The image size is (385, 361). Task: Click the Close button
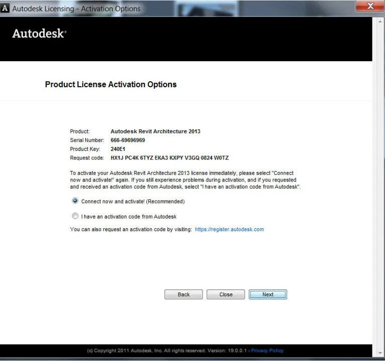coord(226,294)
